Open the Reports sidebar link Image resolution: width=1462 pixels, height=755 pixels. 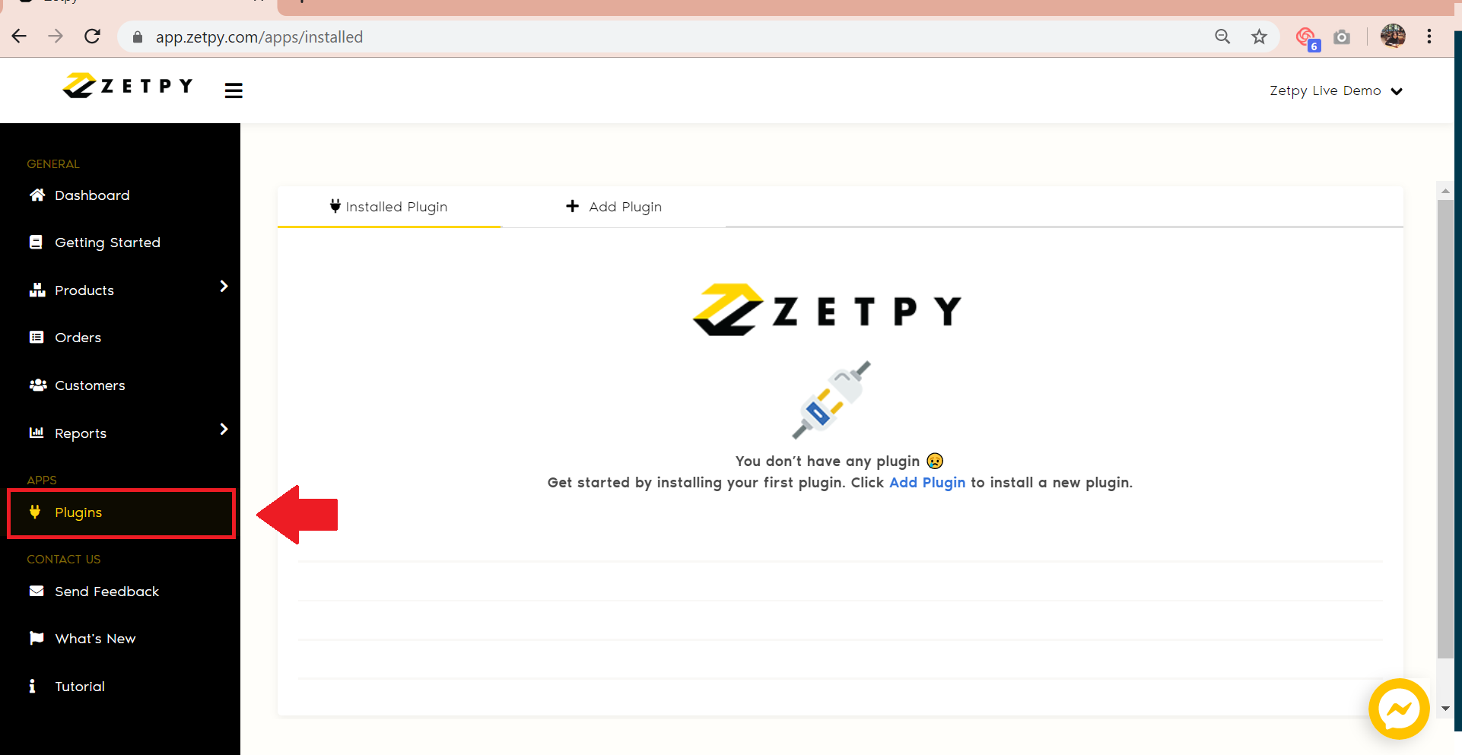pyautogui.click(x=81, y=433)
